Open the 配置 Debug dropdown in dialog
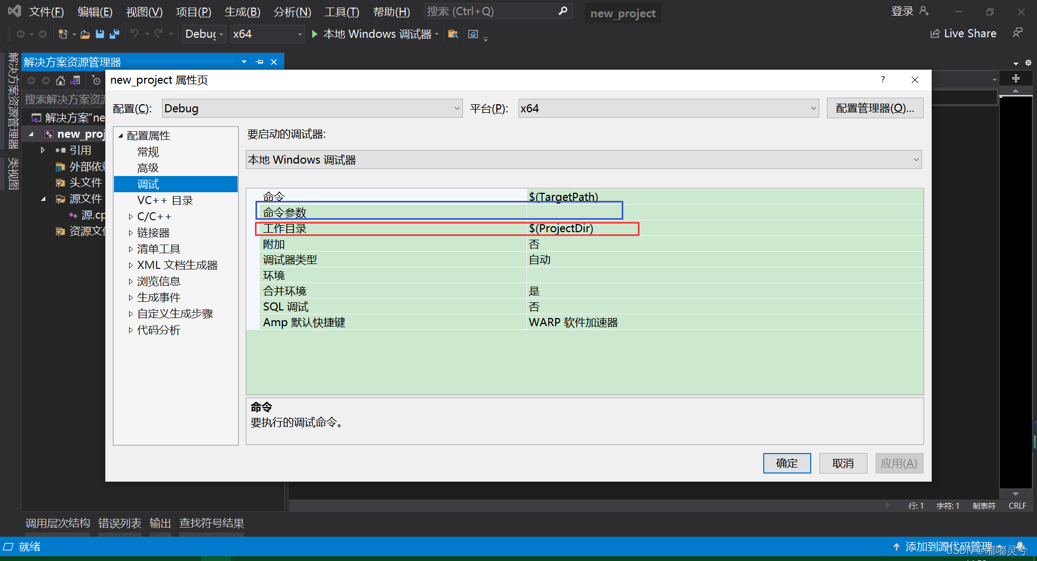 coord(312,109)
